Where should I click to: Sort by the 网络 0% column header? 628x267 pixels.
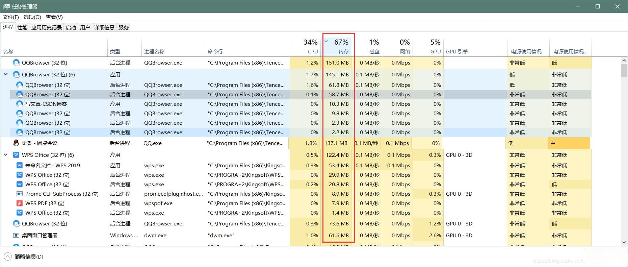[x=397, y=47]
